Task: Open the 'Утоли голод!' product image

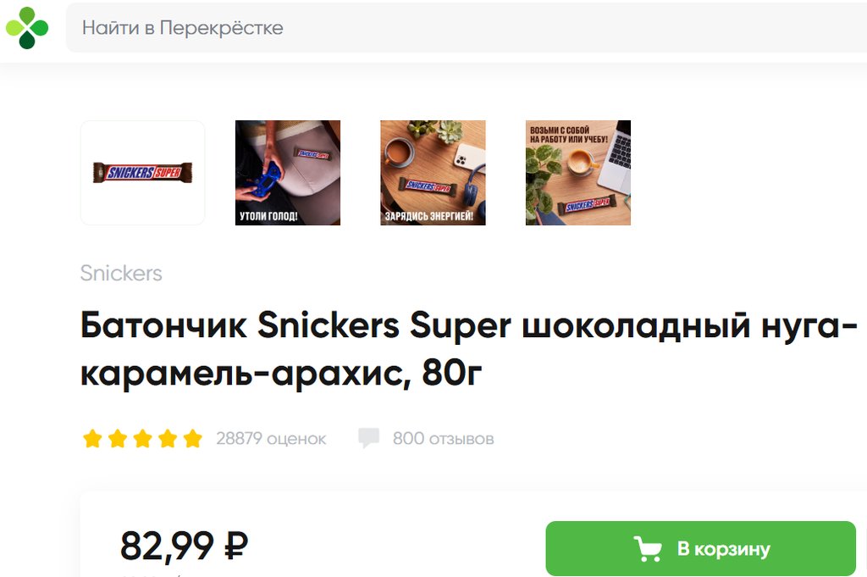Action: coord(288,173)
